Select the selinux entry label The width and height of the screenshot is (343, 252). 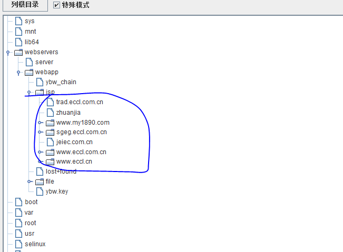pyautogui.click(x=35, y=244)
